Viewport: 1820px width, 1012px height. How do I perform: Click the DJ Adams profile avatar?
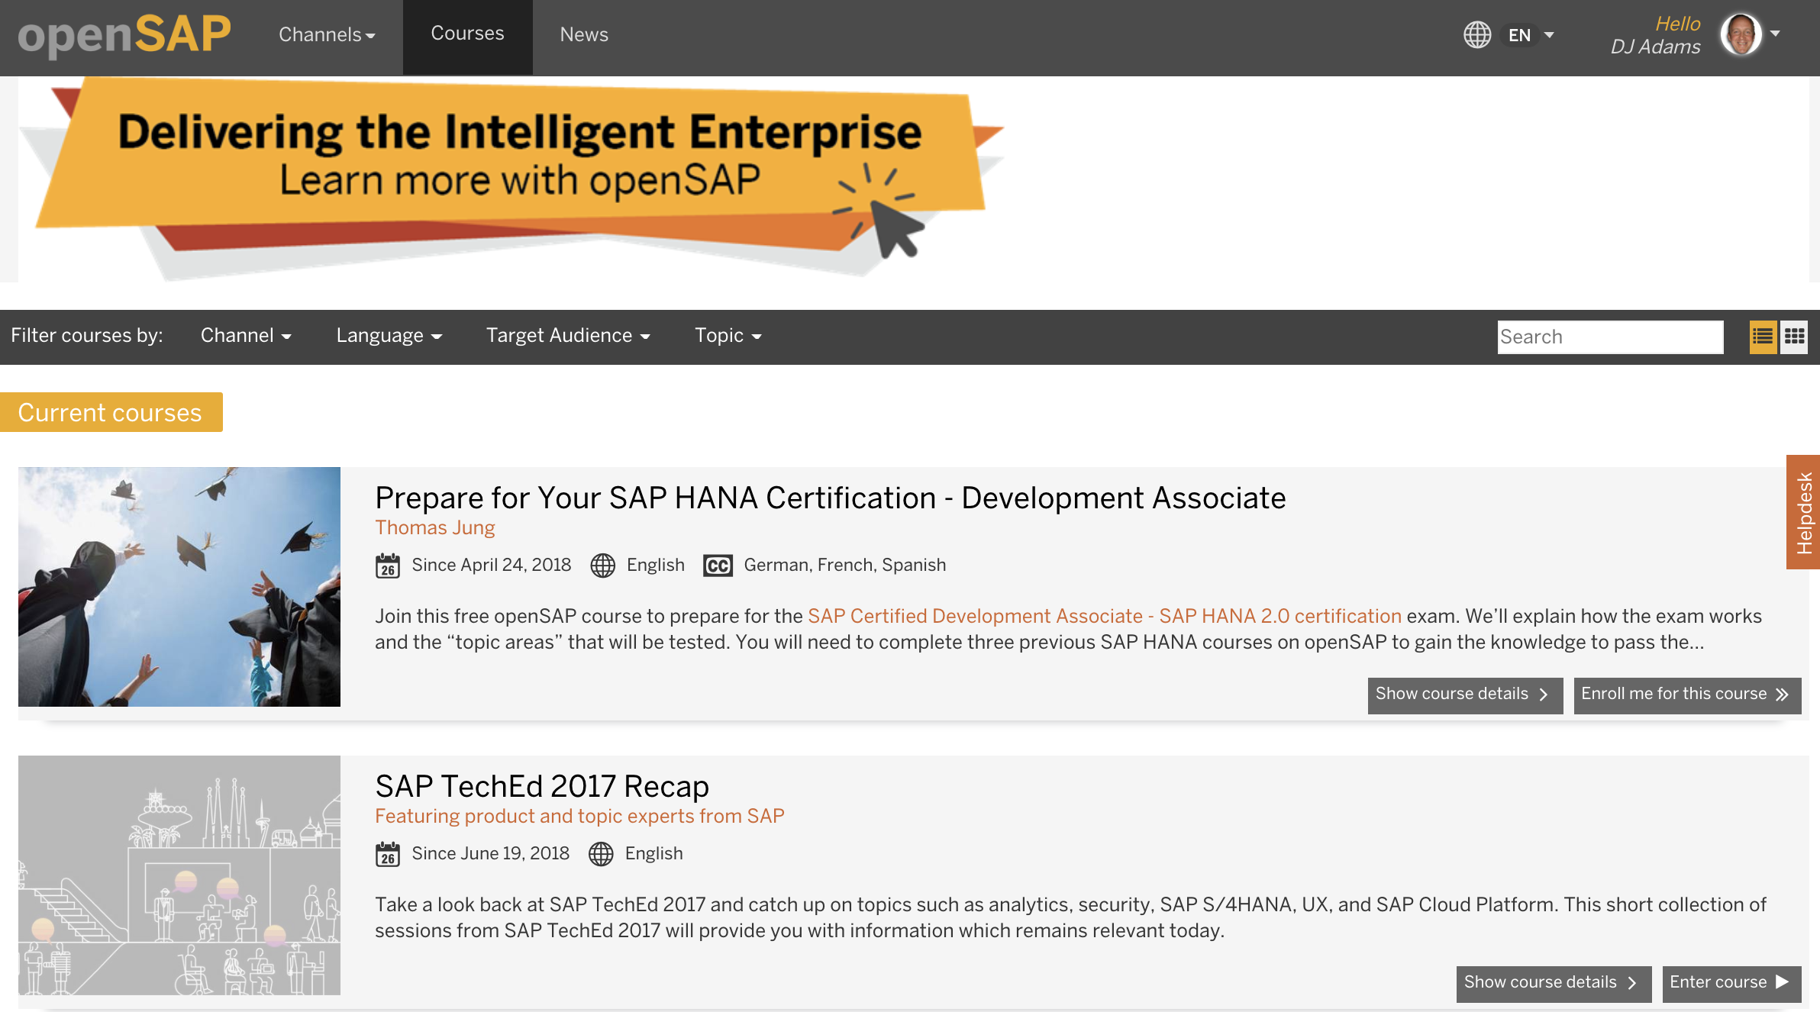click(1741, 34)
